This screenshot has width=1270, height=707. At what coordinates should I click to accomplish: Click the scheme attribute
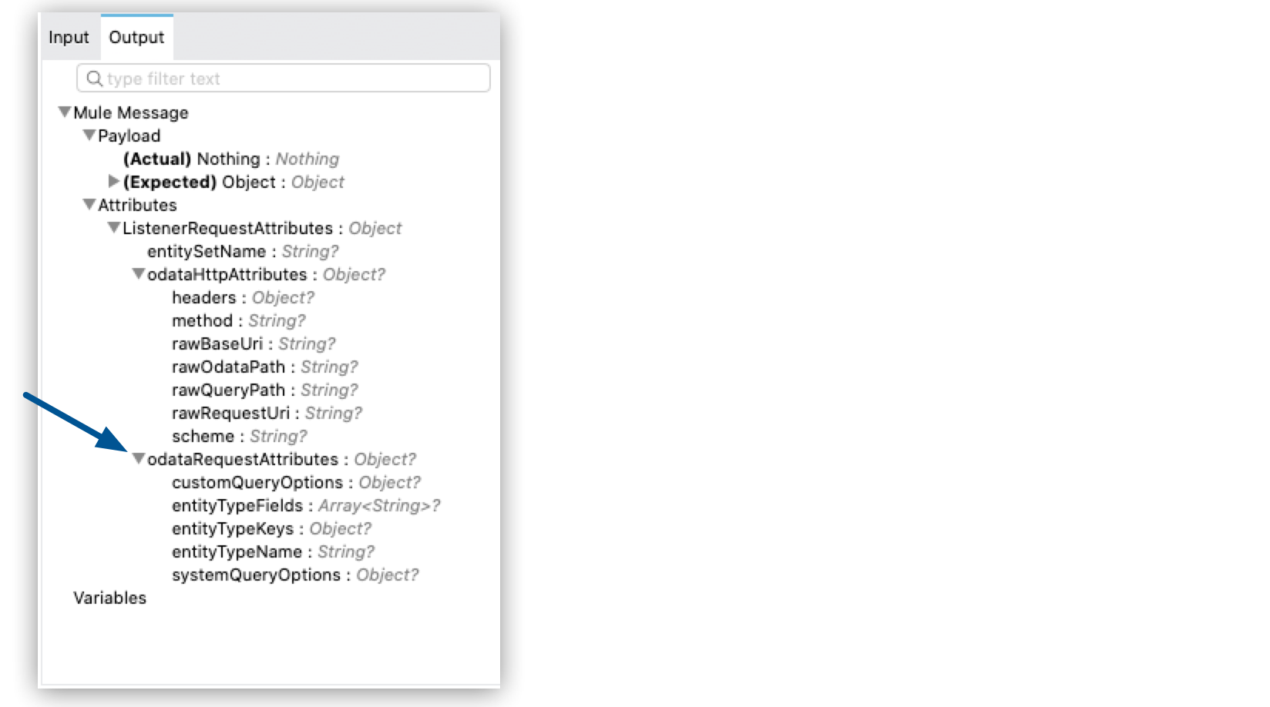click(202, 436)
